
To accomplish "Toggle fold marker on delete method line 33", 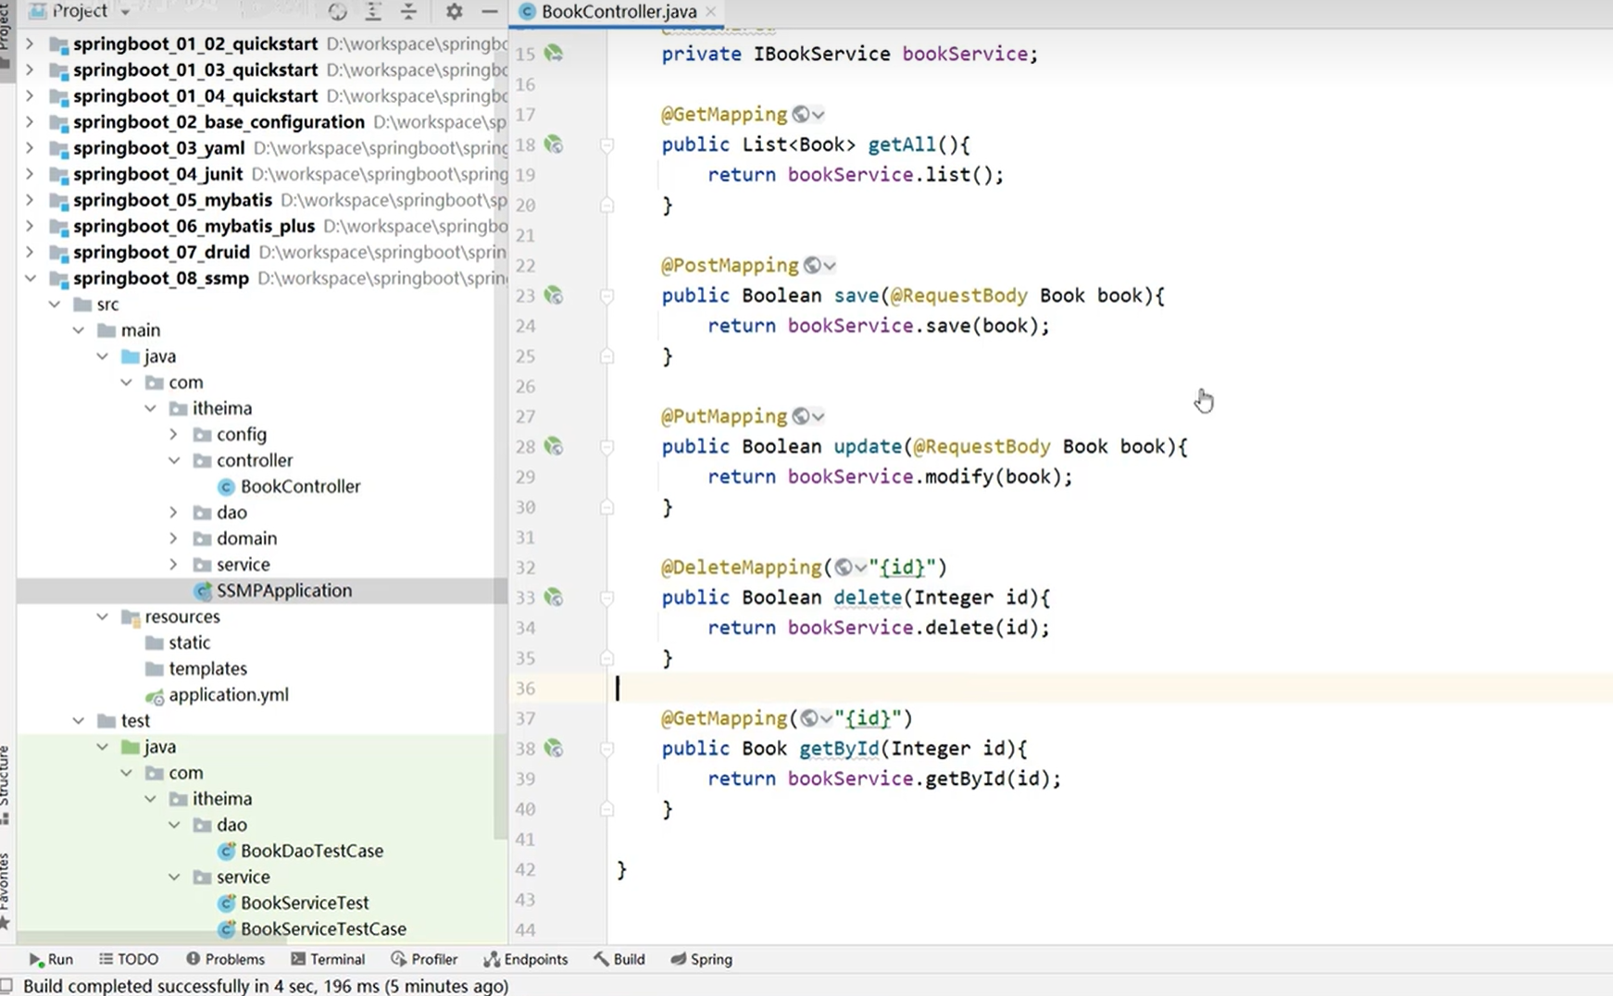I will point(606,597).
